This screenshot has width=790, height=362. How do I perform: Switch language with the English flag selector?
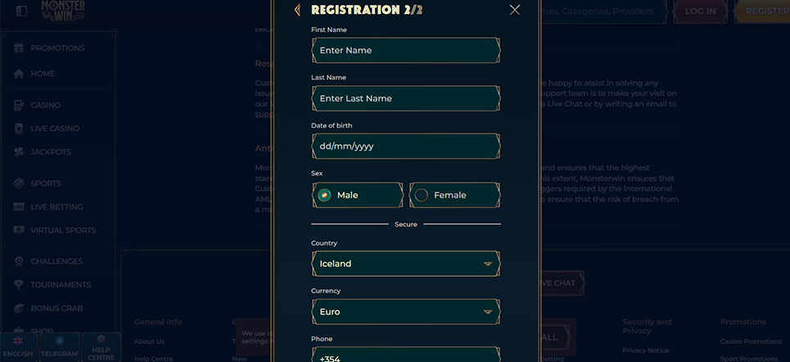point(18,346)
